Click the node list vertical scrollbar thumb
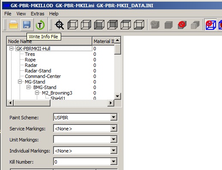 118,49
